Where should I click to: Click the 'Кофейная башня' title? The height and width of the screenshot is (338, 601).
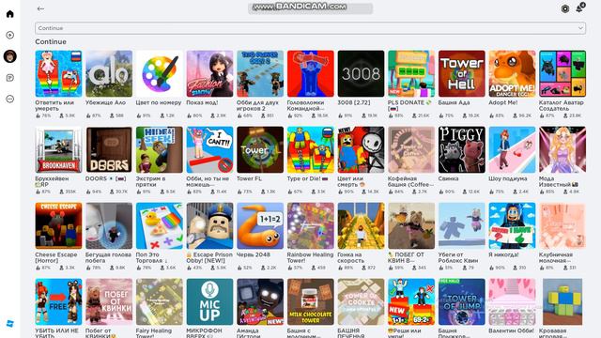click(410, 181)
